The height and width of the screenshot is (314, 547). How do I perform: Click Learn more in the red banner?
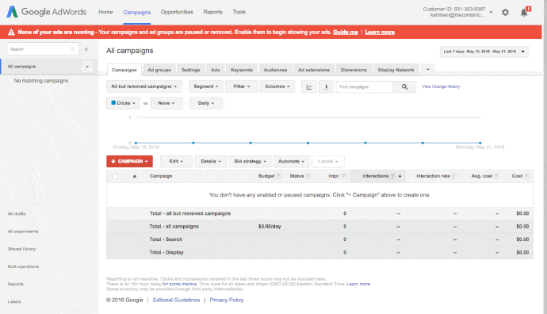click(380, 32)
